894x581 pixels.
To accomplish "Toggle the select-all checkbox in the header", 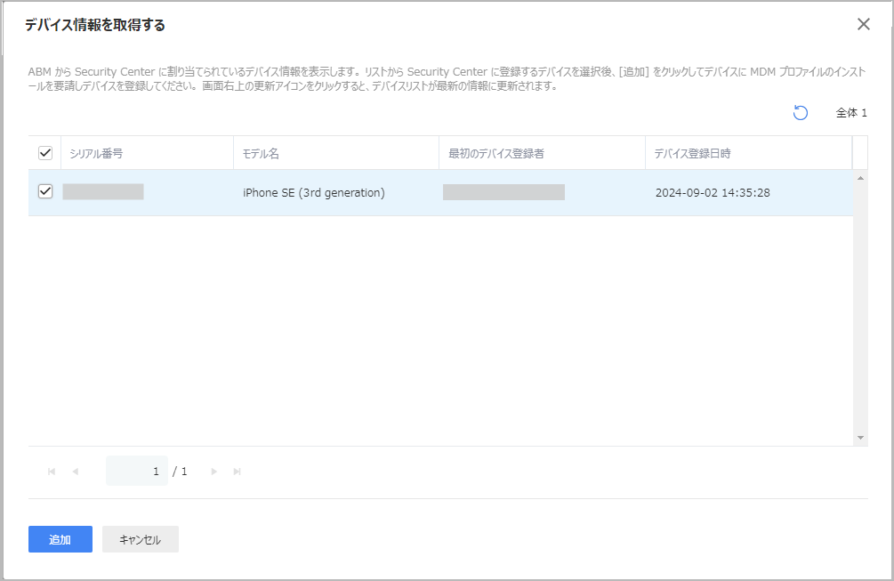I will click(x=44, y=153).
